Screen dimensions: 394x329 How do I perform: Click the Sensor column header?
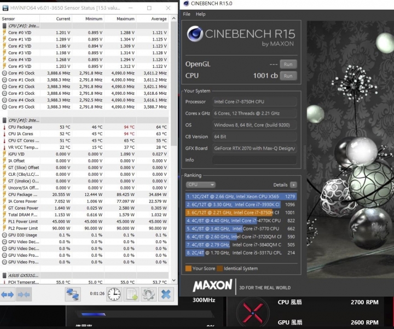coord(20,19)
